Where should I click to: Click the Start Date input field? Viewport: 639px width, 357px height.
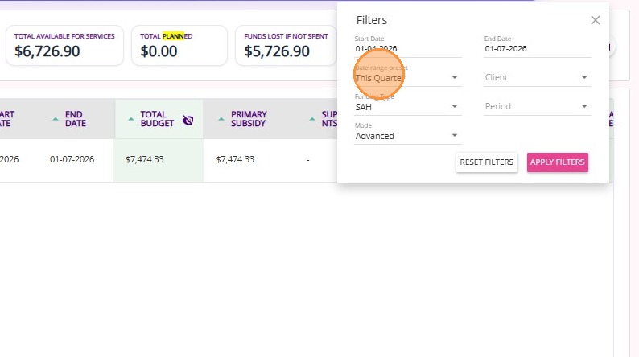[x=408, y=49]
